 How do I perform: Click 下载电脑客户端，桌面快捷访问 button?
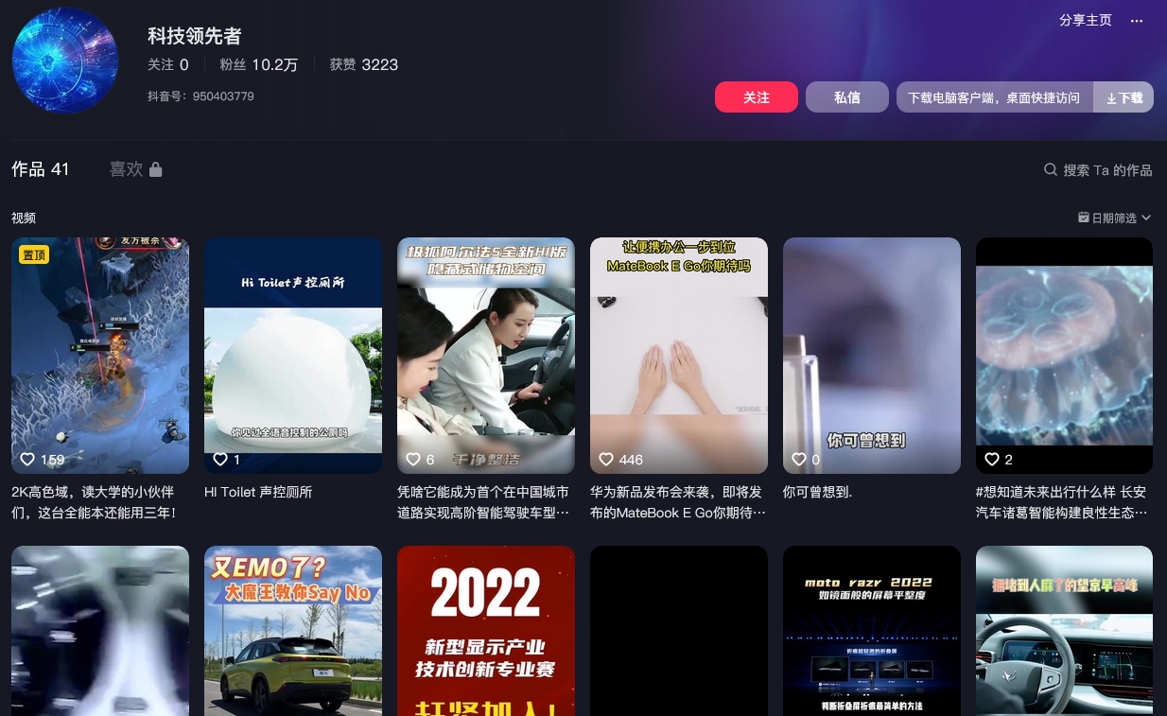click(994, 97)
